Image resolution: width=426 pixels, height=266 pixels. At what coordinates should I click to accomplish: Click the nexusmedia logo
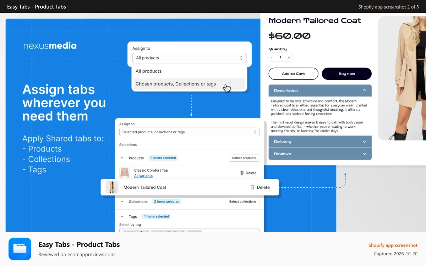(x=50, y=46)
